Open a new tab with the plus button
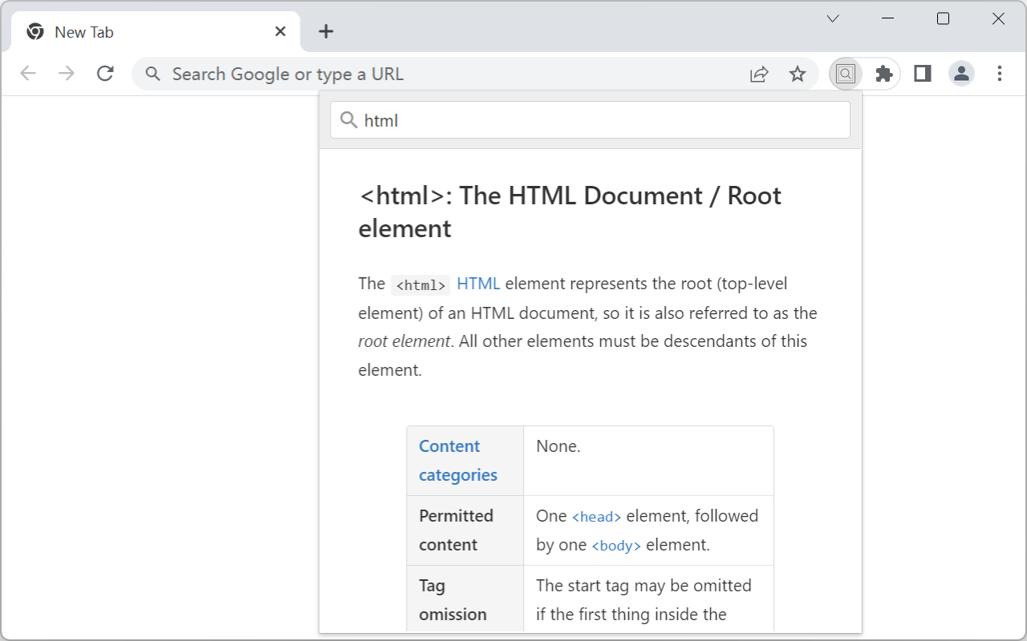 pos(326,31)
